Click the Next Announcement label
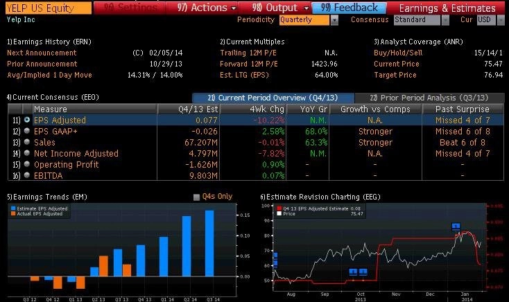Viewport: 509px width, 302px height. 42,53
